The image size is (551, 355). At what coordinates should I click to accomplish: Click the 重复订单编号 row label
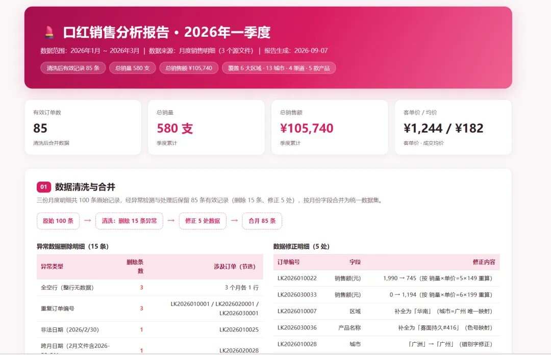click(58, 309)
